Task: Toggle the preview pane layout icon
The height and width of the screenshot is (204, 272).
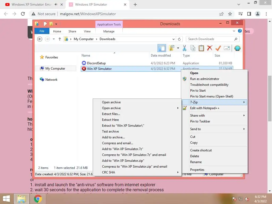Action: pos(162,48)
